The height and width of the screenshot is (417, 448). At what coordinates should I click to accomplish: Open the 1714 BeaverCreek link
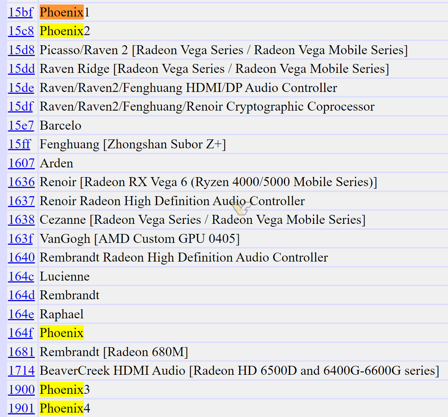(x=21, y=371)
